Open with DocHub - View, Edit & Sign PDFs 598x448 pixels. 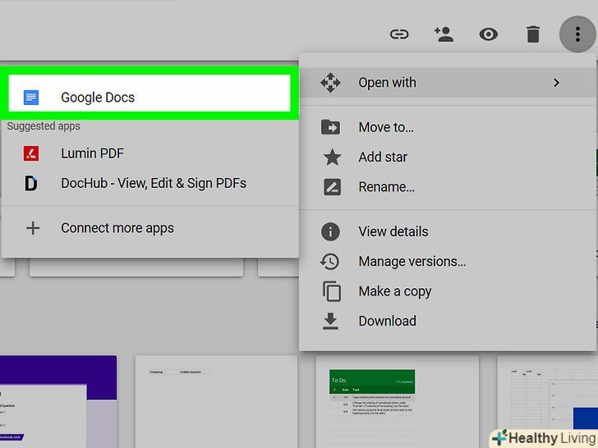click(149, 183)
